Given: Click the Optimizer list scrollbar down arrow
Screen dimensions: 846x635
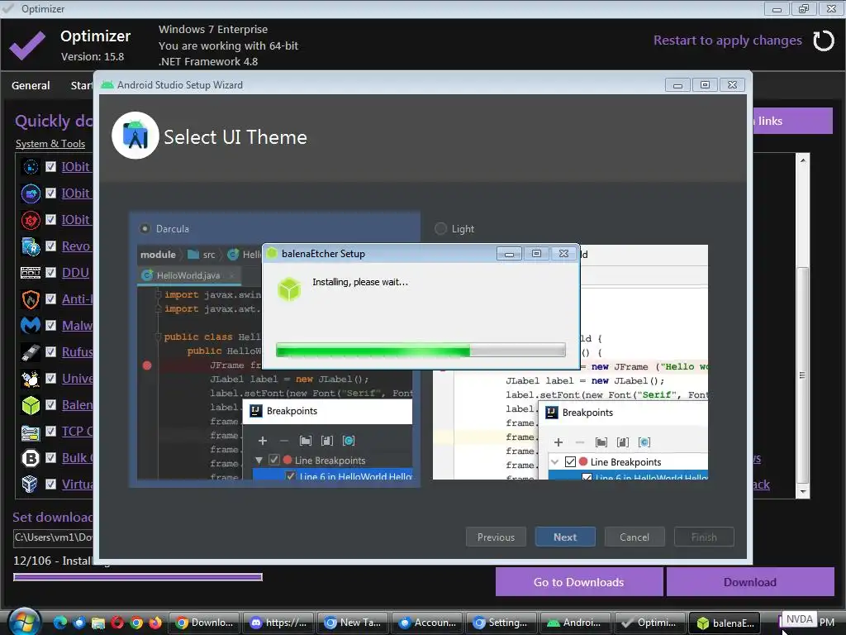Looking at the screenshot, I should pyautogui.click(x=803, y=492).
